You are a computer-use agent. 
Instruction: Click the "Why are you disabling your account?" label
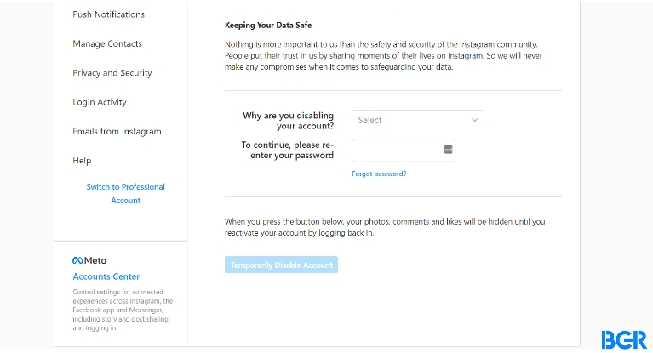288,120
